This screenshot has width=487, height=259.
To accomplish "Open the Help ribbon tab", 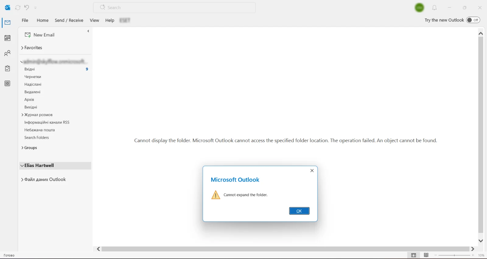I will coord(110,20).
